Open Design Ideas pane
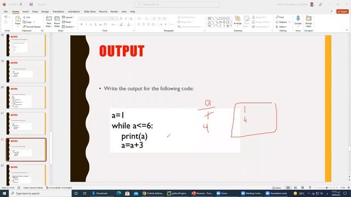 [x=309, y=19]
